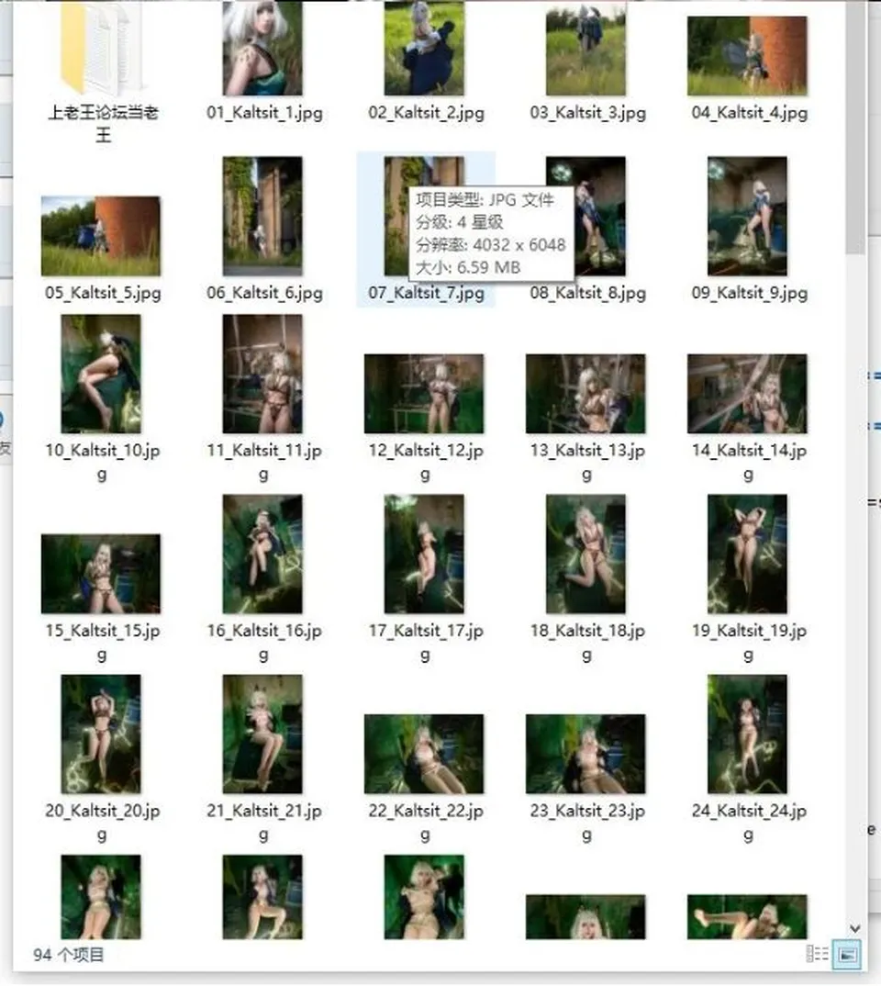The width and height of the screenshot is (881, 986).
Task: Select the 15_Kaltsit_15.jpg thumbnail
Action: (101, 574)
